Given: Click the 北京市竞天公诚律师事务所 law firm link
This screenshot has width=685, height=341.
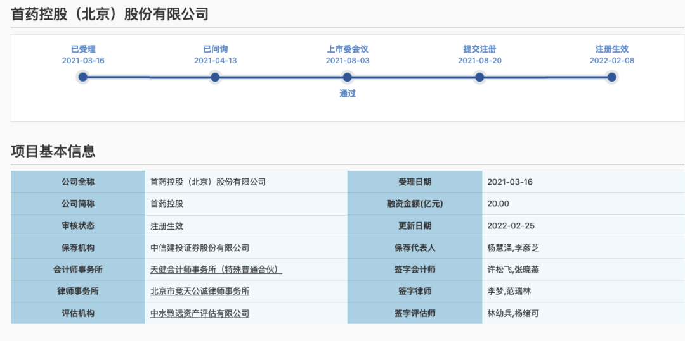Looking at the screenshot, I should (200, 291).
